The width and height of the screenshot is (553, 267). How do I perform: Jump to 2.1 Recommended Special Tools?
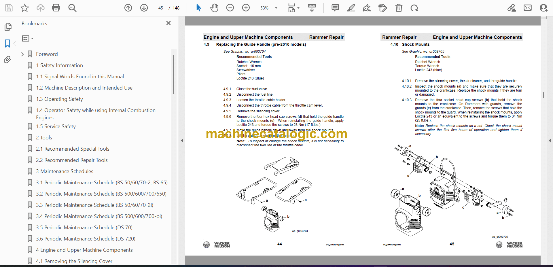[73, 149]
